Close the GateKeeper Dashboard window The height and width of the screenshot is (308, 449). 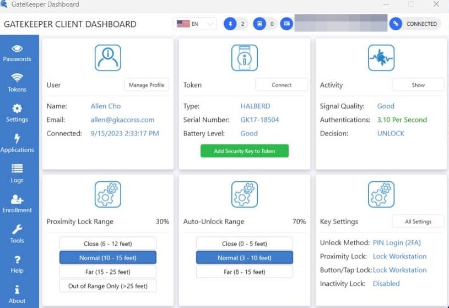click(436, 4)
